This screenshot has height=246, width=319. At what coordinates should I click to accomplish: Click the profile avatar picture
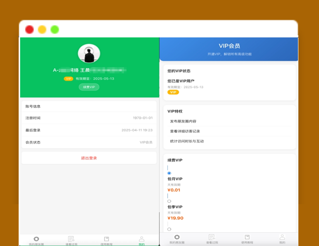click(x=89, y=54)
